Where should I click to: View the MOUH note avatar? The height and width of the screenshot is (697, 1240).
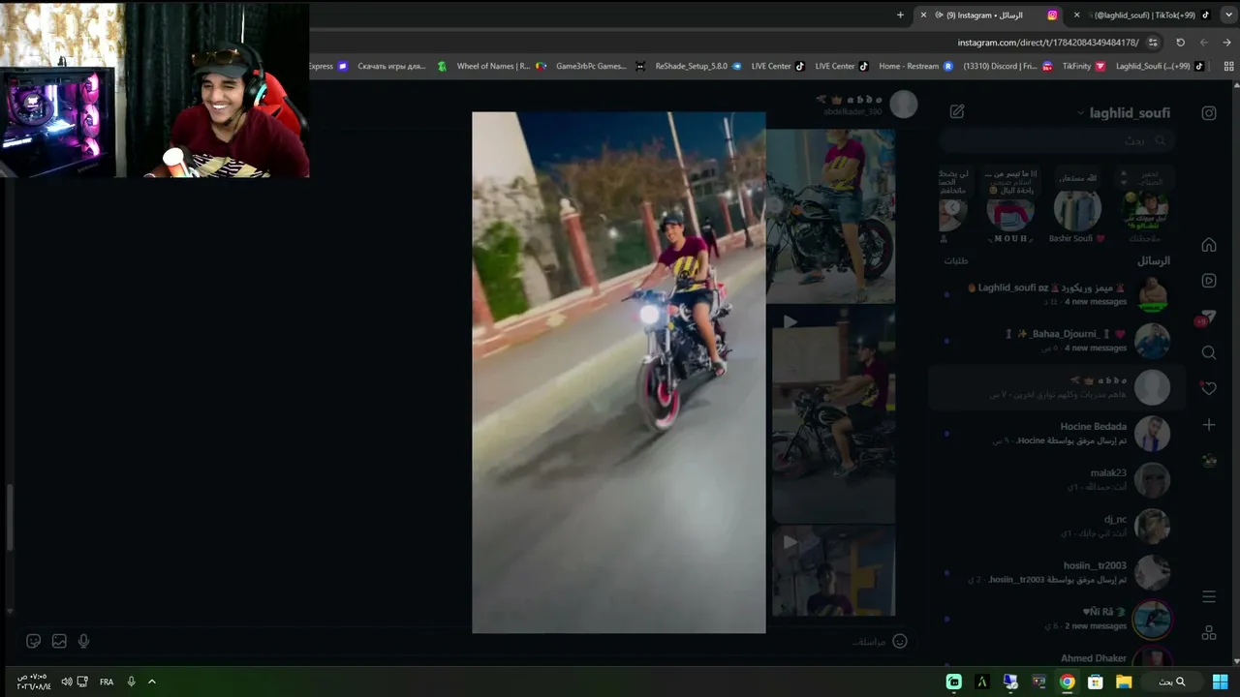click(1010, 210)
